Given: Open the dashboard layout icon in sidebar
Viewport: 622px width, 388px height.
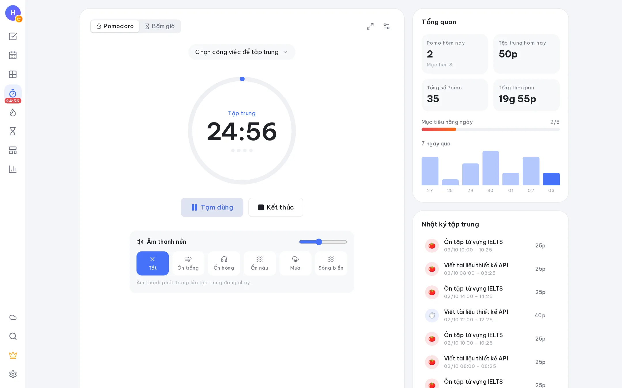Looking at the screenshot, I should tap(13, 150).
